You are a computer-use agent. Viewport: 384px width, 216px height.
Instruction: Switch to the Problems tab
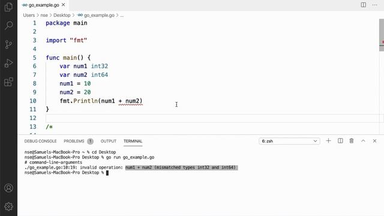pyautogui.click(x=74, y=141)
